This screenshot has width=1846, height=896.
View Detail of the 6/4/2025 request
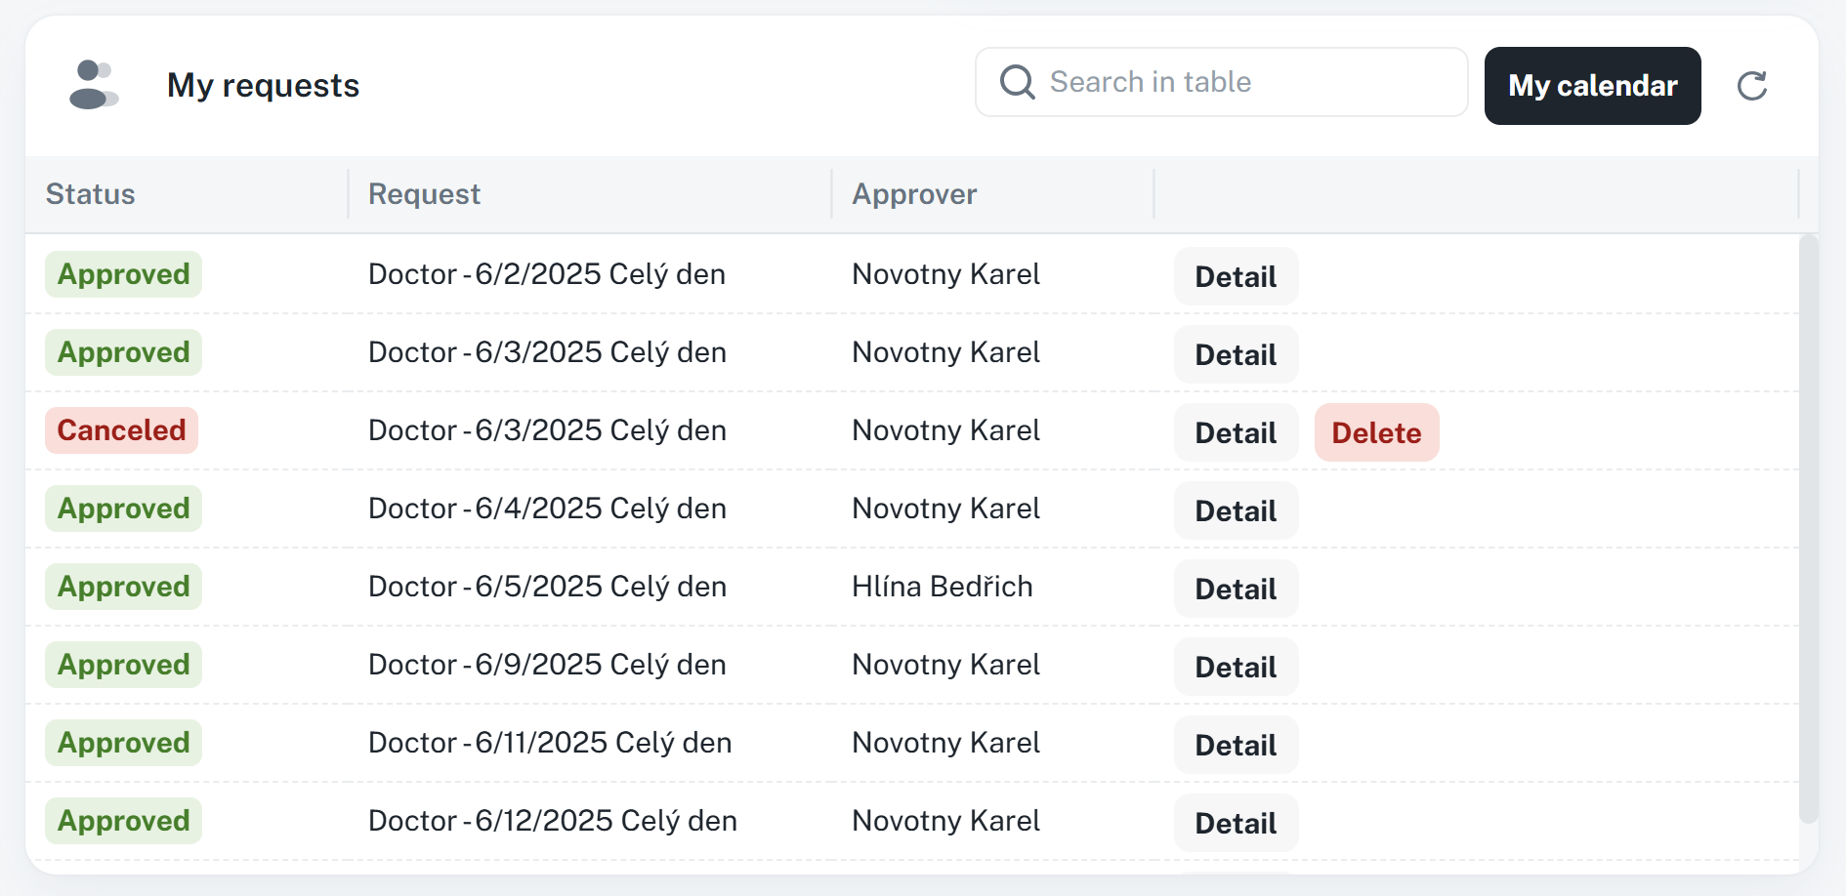(1236, 510)
